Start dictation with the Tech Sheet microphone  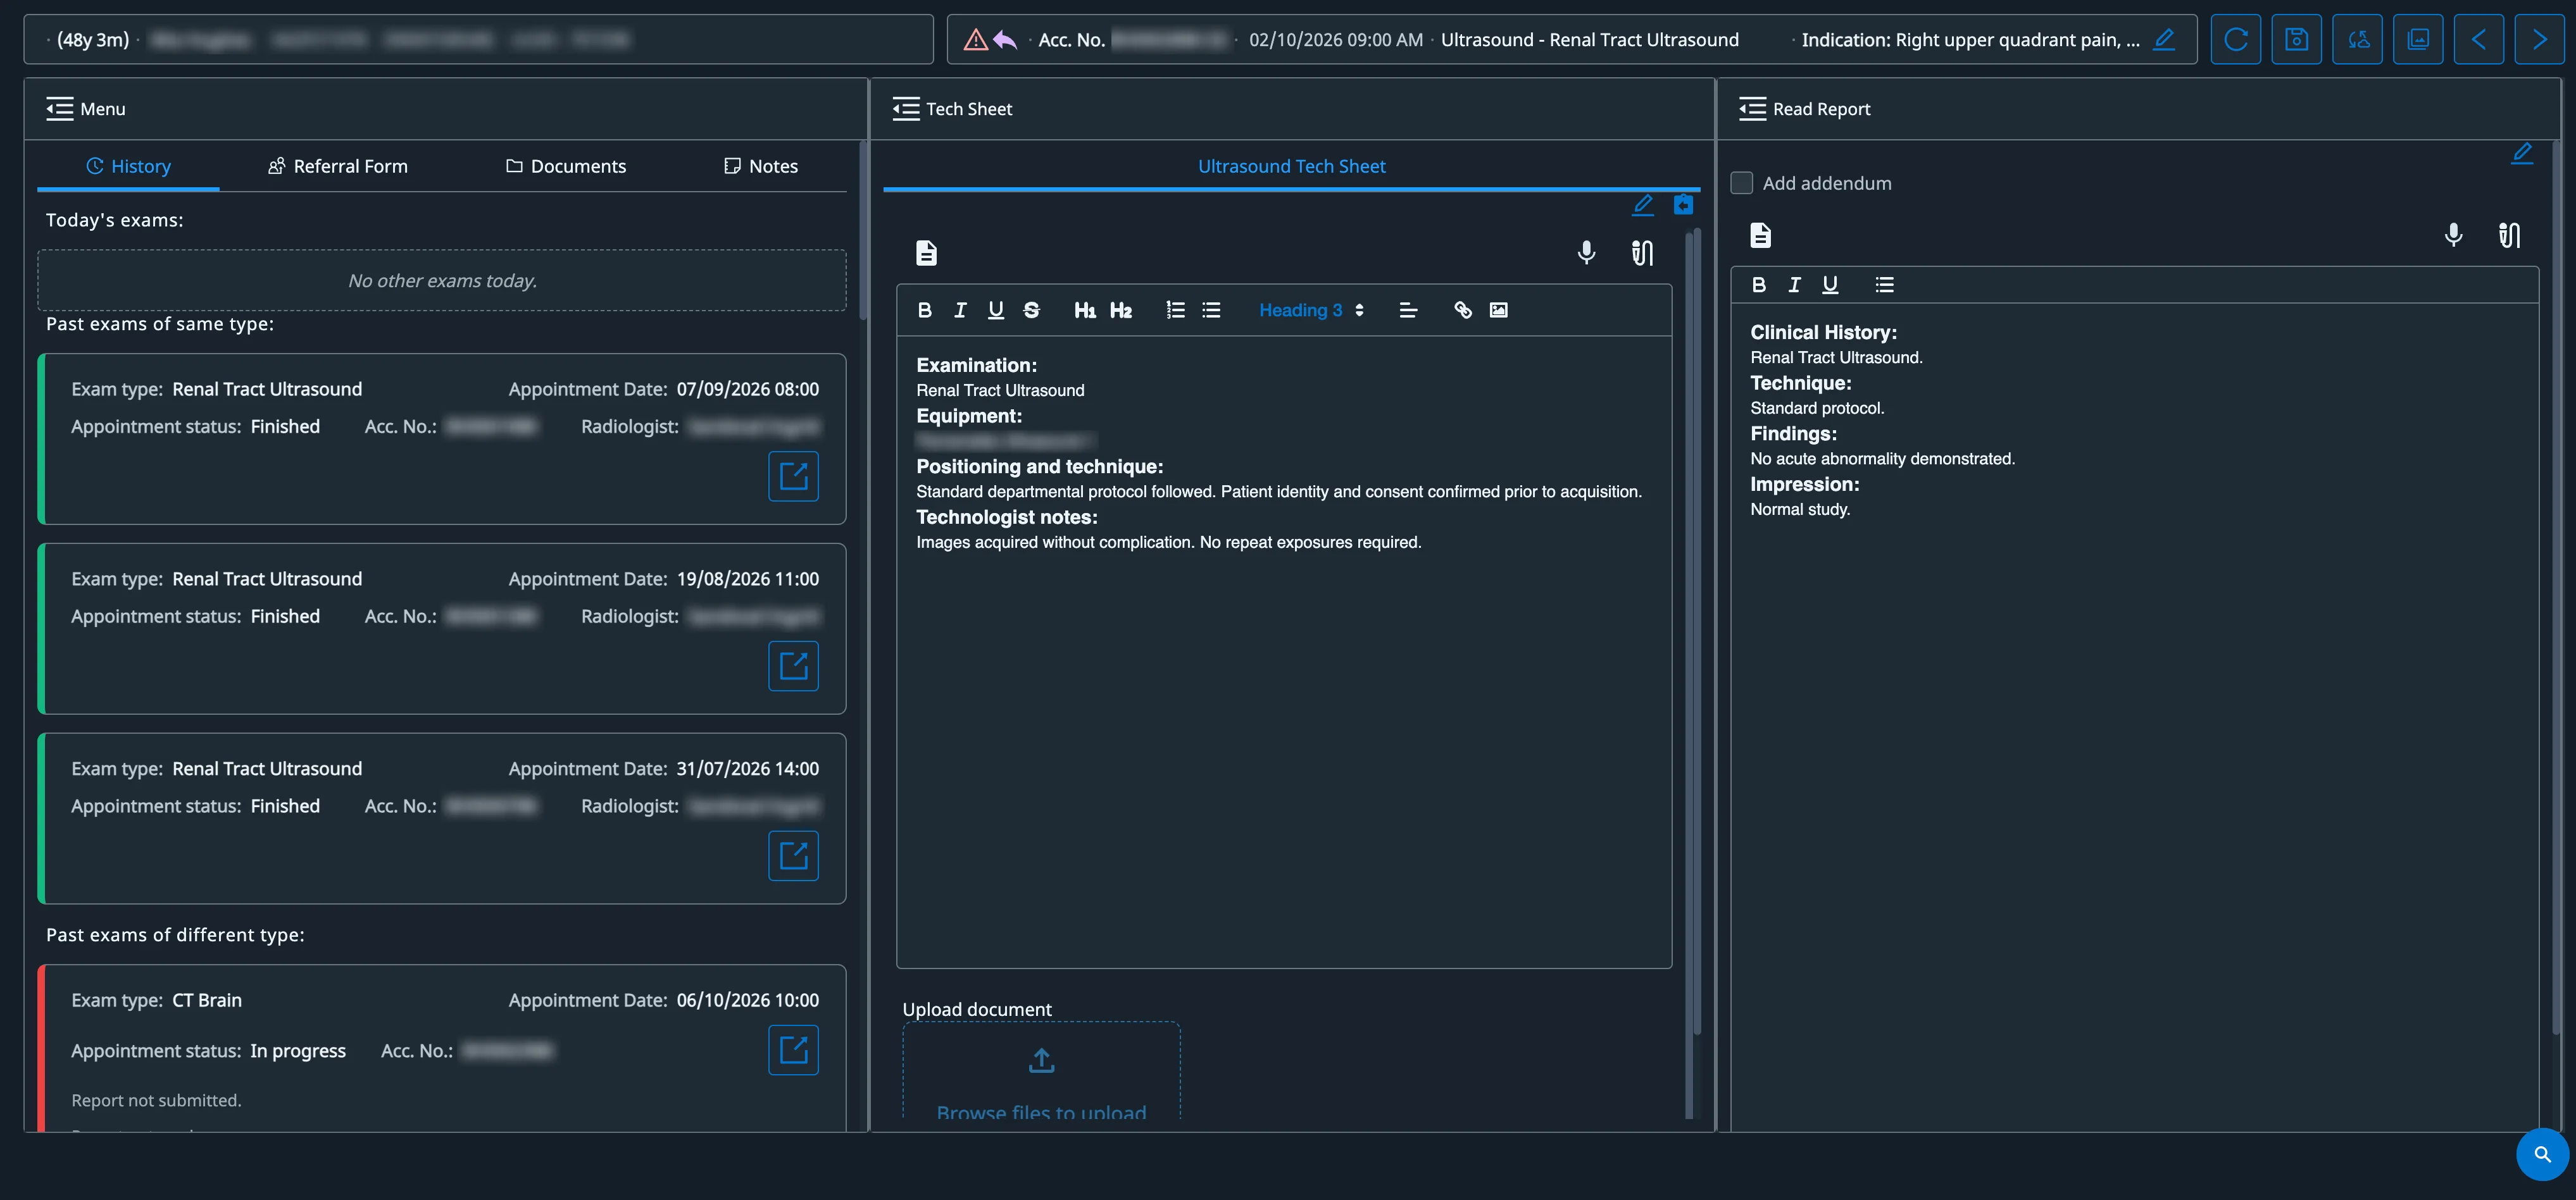1586,253
